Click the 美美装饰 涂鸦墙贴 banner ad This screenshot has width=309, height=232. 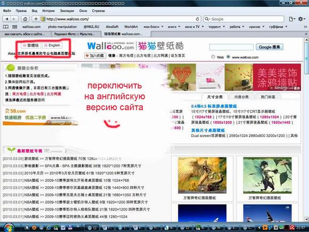click(x=277, y=77)
